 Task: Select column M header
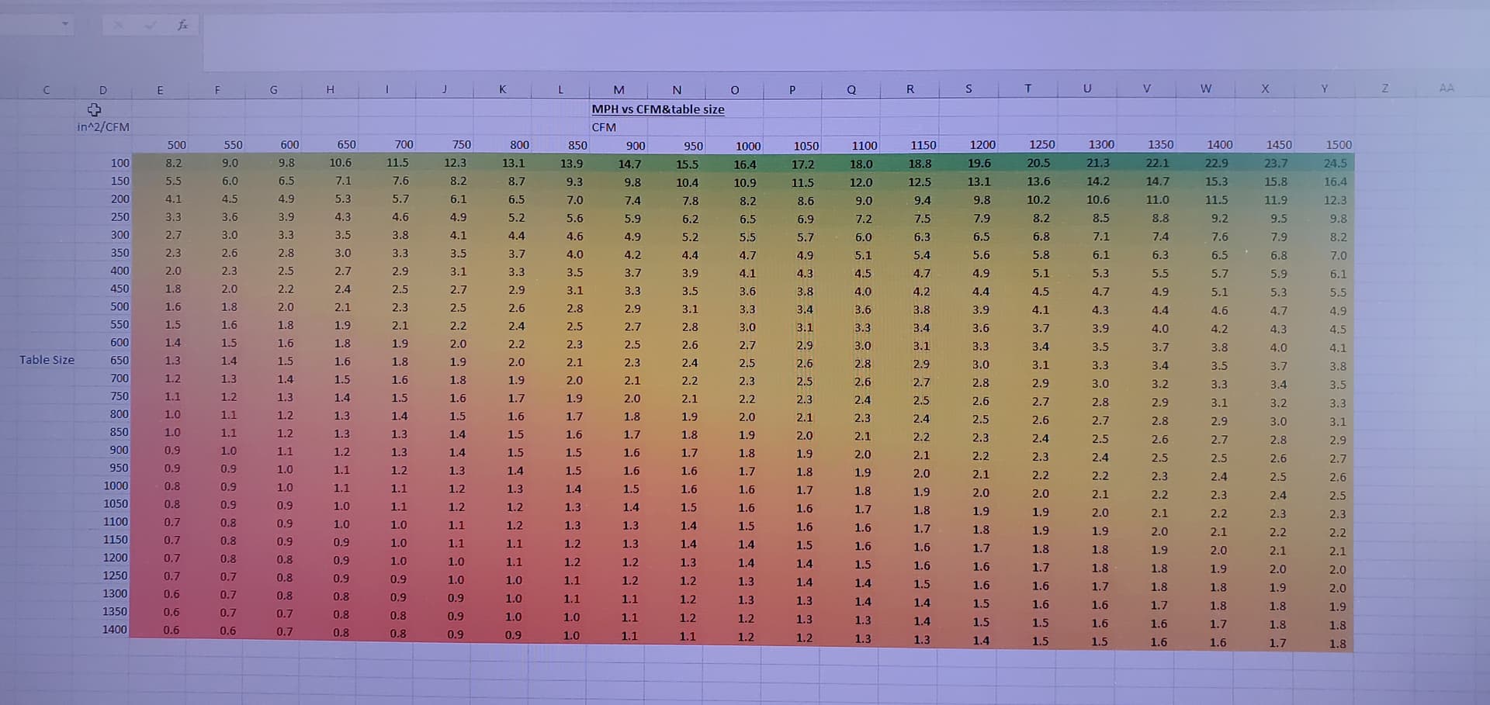point(619,89)
